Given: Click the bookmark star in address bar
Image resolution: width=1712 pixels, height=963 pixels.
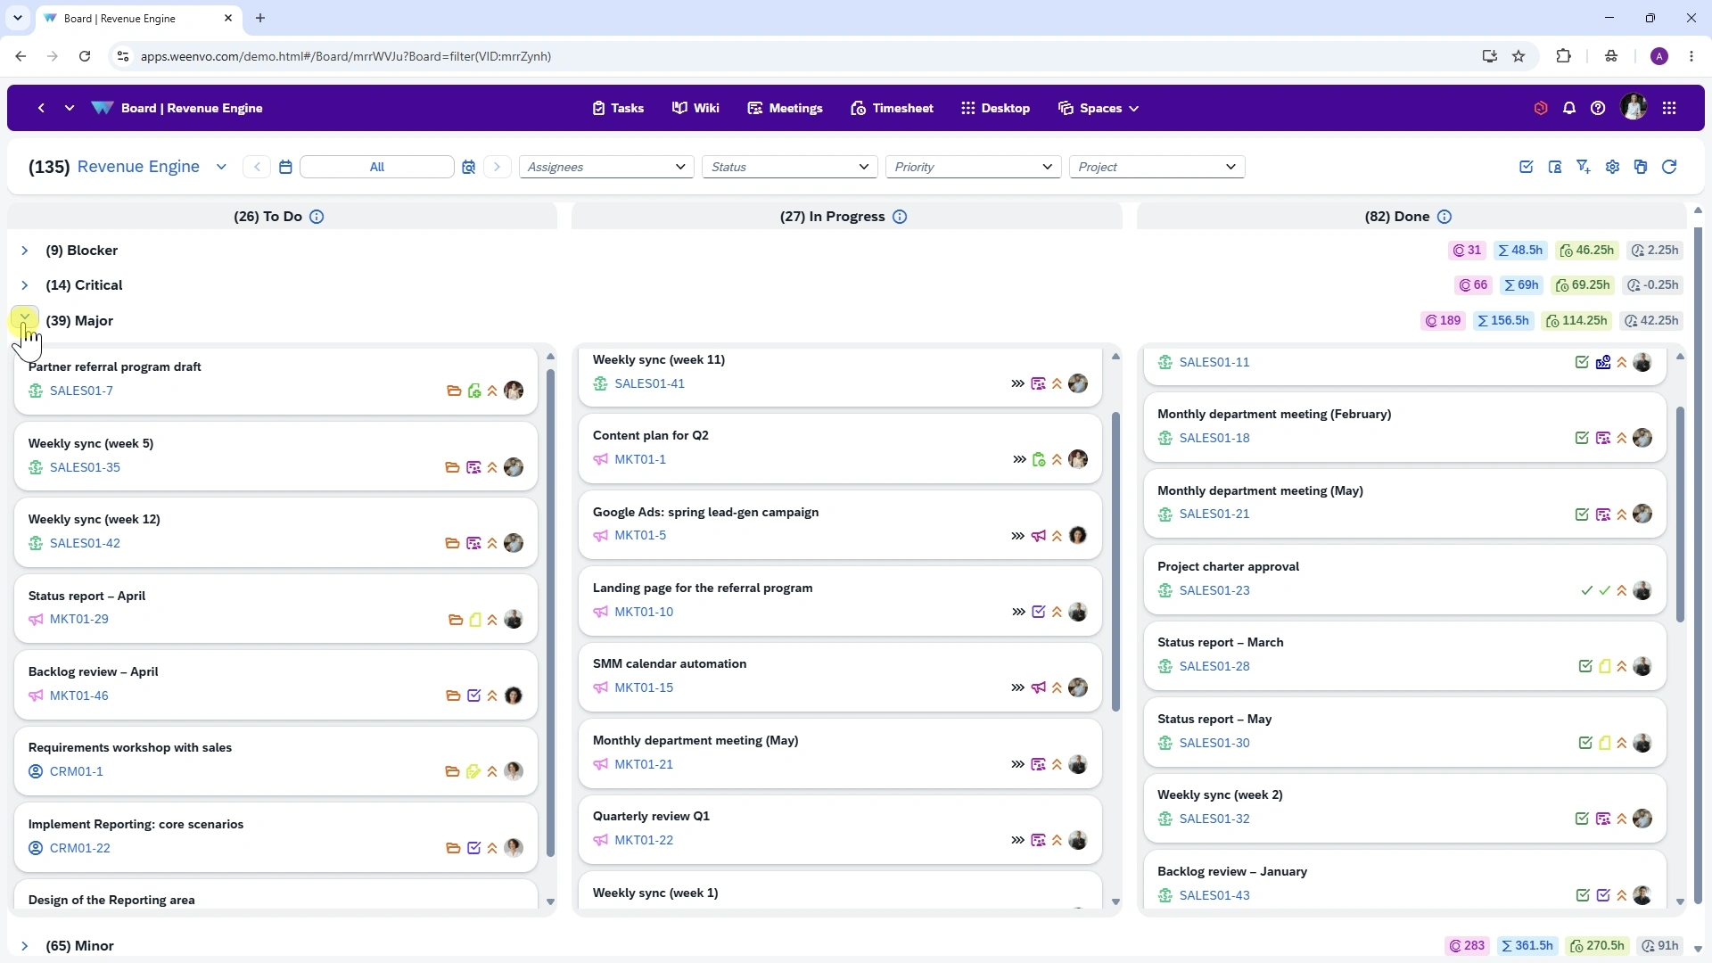Looking at the screenshot, I should [x=1519, y=56].
